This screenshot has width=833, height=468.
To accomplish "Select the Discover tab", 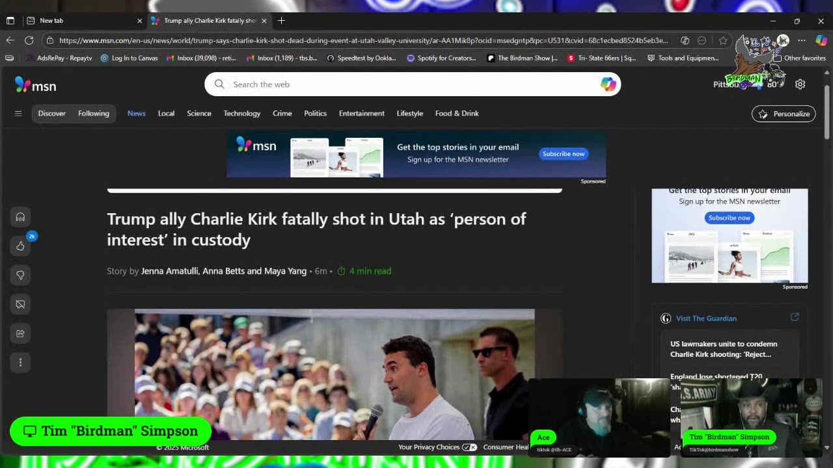I will pyautogui.click(x=52, y=113).
